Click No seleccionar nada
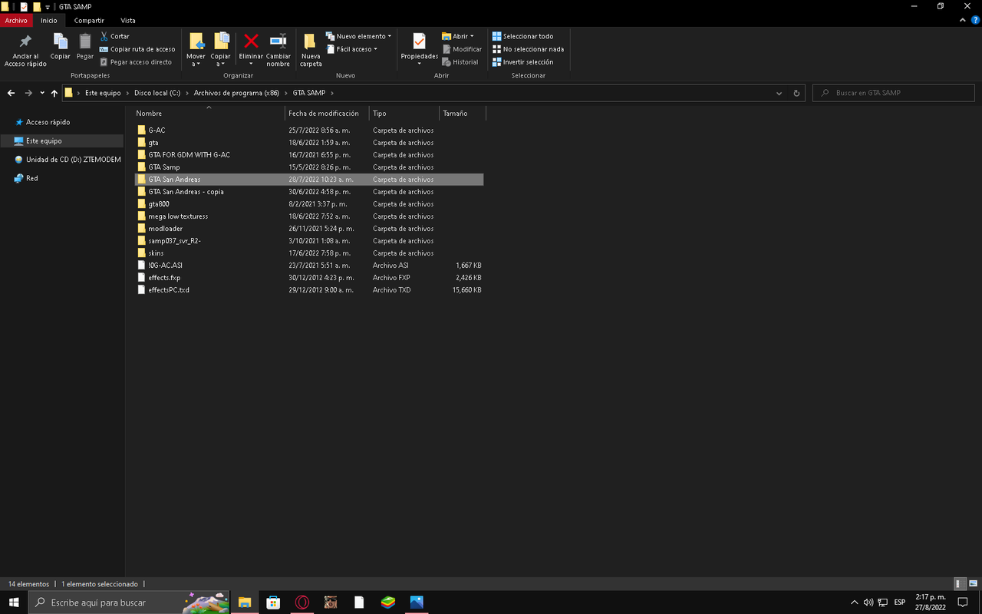982x614 pixels. click(529, 49)
